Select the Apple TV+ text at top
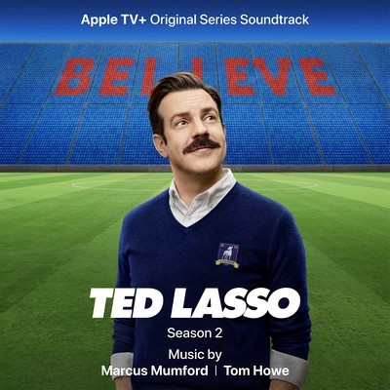Viewport: 390px width, 390px height. coord(114,20)
